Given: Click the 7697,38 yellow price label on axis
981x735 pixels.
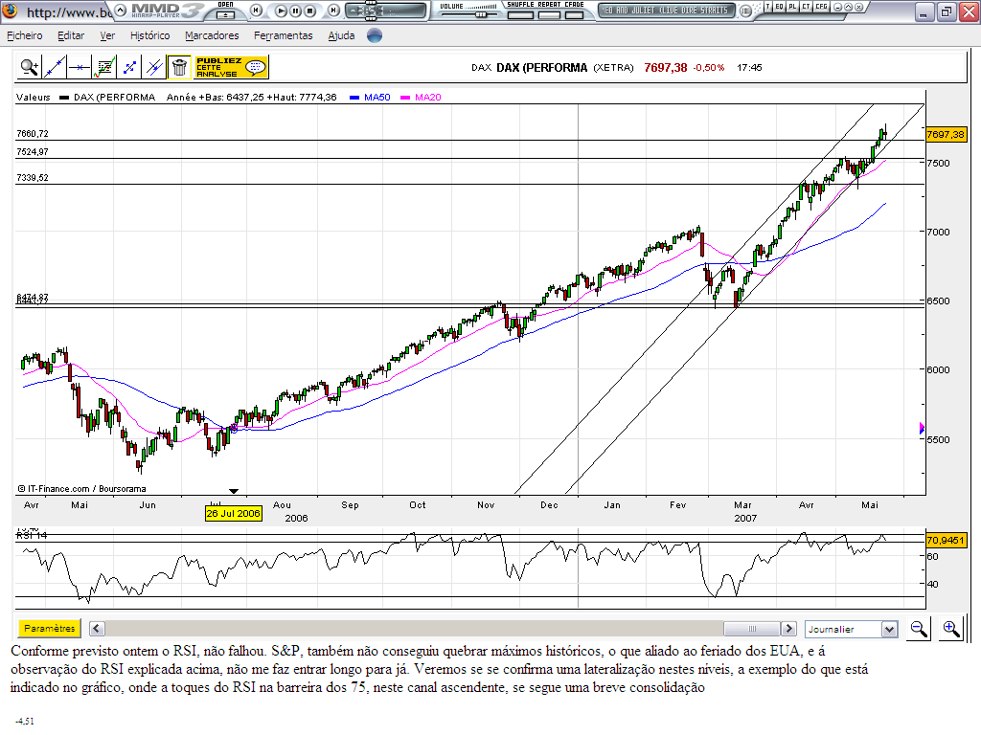Looking at the screenshot, I should coord(946,134).
